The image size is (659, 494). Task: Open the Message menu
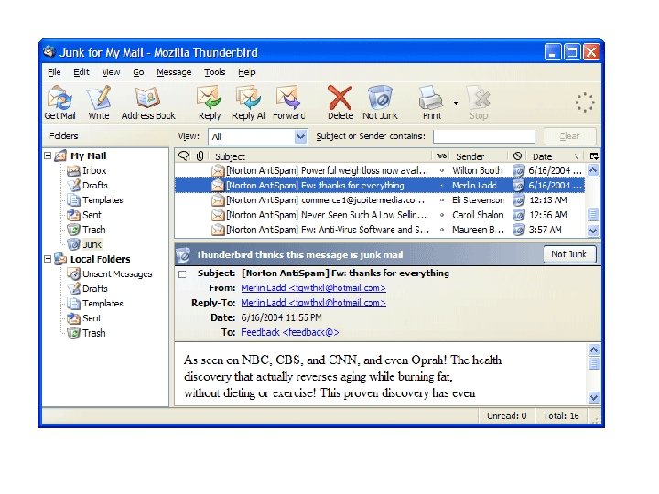174,72
